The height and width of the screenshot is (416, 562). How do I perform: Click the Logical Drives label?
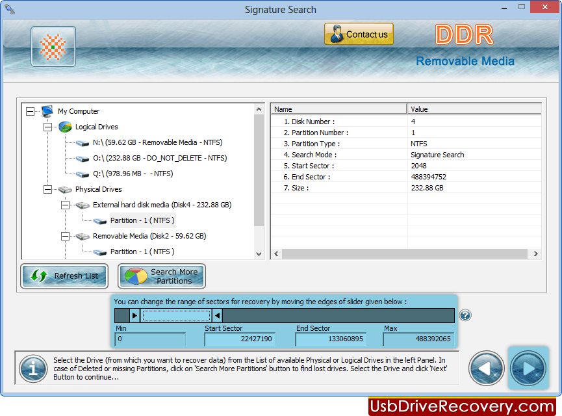[x=96, y=127]
